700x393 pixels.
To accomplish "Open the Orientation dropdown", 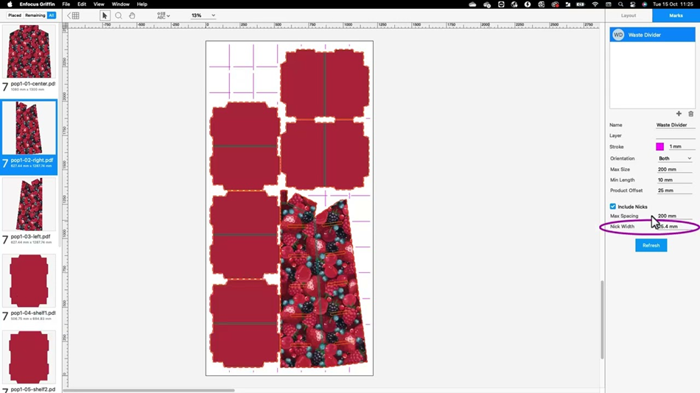I will tap(675, 158).
